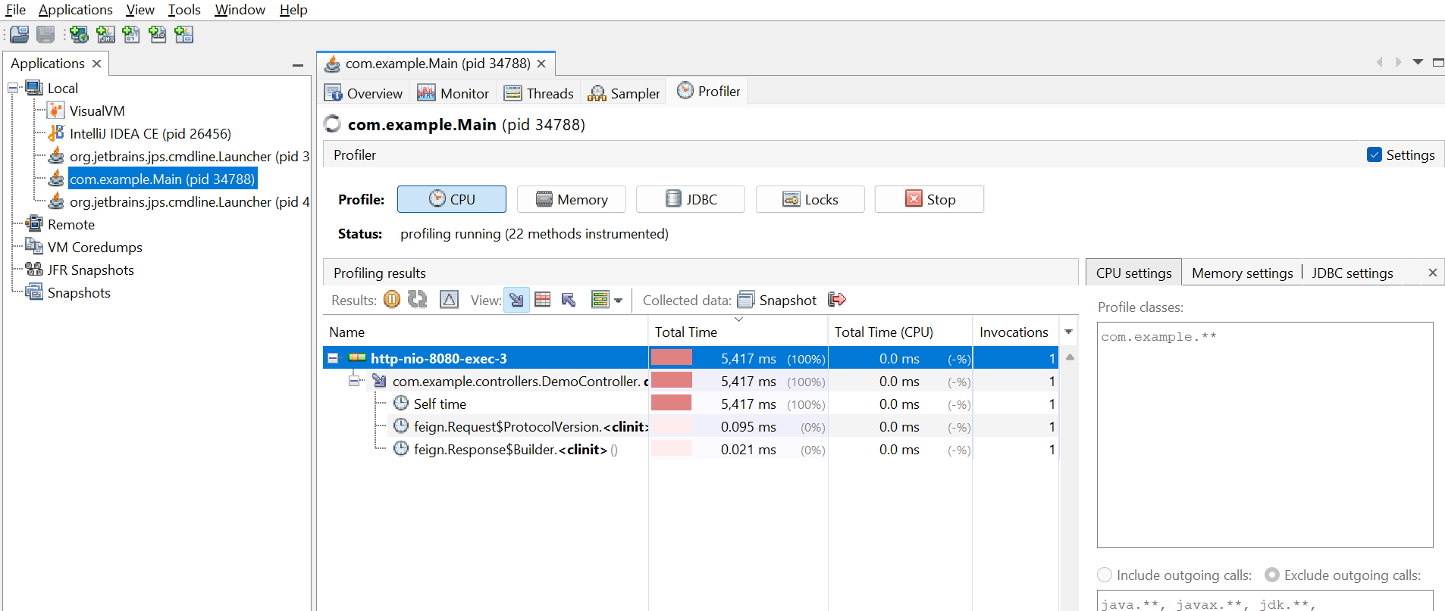Close the com.example.Main document tab
This screenshot has width=1445, height=611.
click(x=541, y=64)
